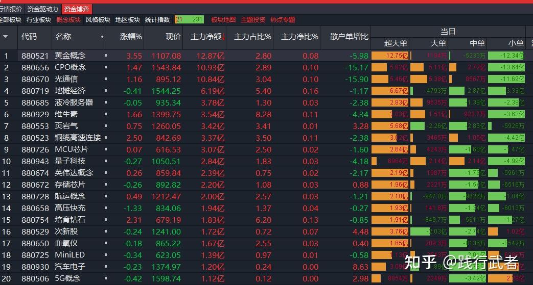This screenshot has width=533, height=285.
Task: Sort by the 主力净比% column header
Action: pos(299,37)
